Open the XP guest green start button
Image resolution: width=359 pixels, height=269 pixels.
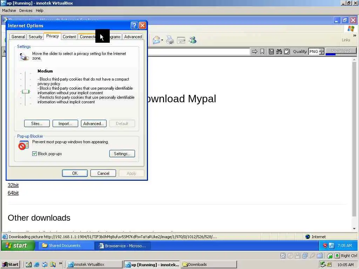click(x=18, y=246)
